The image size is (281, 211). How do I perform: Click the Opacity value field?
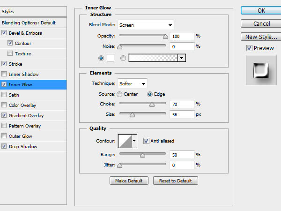(182, 36)
